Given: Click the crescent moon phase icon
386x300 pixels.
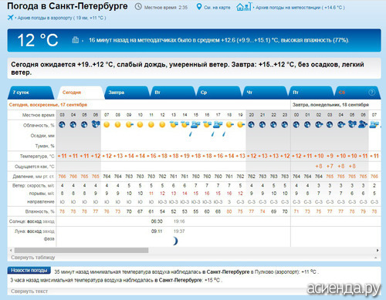Looking at the screenshot, I should (x=175, y=241).
